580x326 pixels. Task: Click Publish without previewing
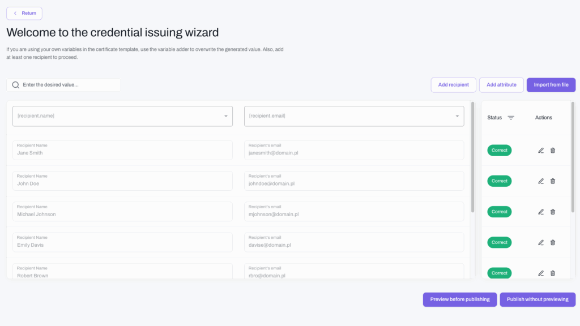538,299
